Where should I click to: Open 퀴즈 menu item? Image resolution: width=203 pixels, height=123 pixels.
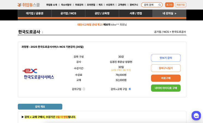point(101,5)
